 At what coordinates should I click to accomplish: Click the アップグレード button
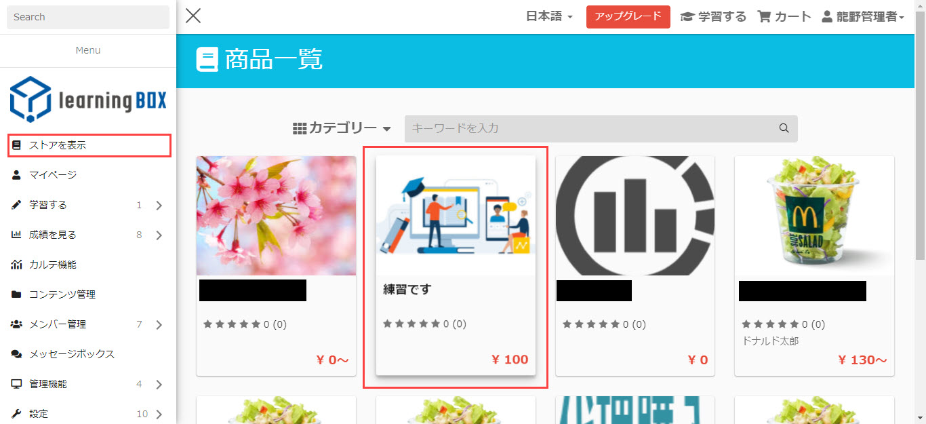tap(628, 17)
